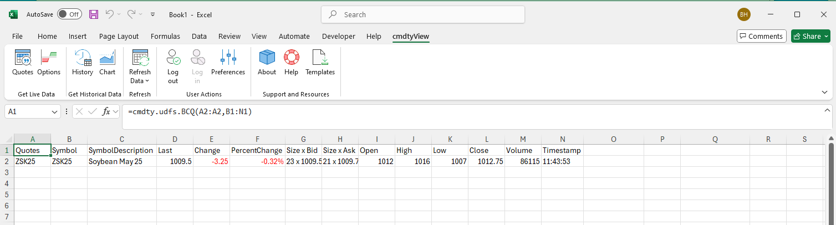The width and height of the screenshot is (836, 225).
Task: Select row header 2
Action: [7, 161]
